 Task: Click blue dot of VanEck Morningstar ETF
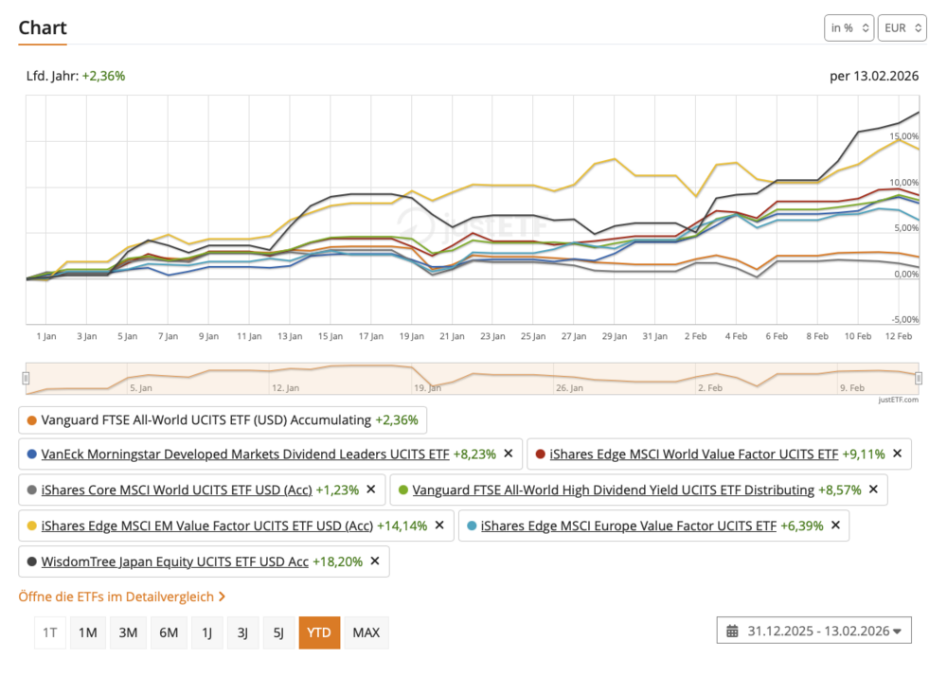pyautogui.click(x=31, y=454)
